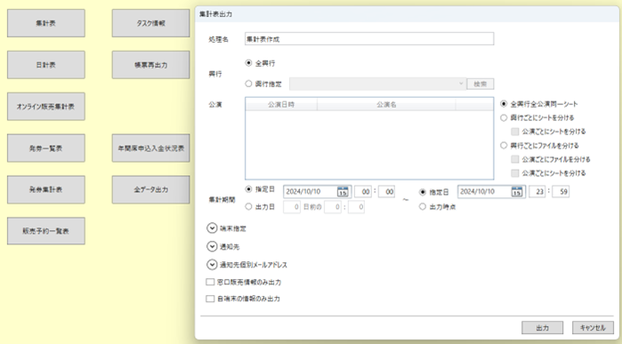The width and height of the screenshot is (622, 344).
Task: Select start-period 指定日 radio beside 00:00 time
Action: [249, 189]
